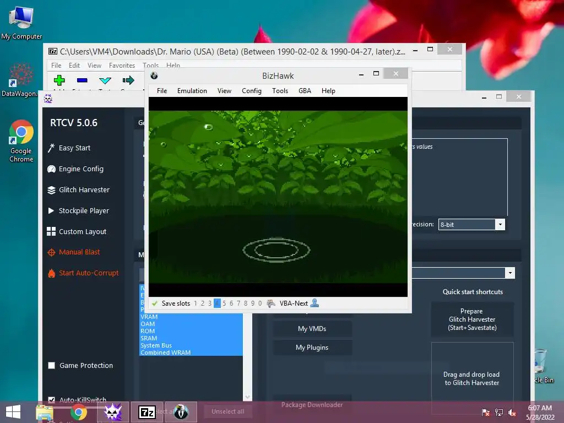This screenshot has height=423, width=564.
Task: Open the Windows Start menu
Action: 13,412
